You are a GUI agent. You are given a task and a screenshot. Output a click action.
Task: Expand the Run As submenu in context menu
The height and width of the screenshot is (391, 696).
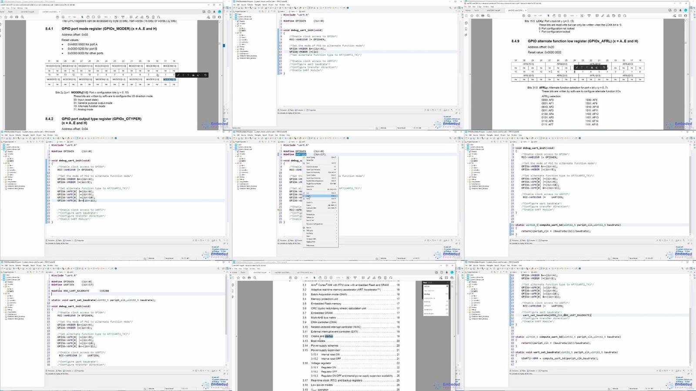pos(320,228)
